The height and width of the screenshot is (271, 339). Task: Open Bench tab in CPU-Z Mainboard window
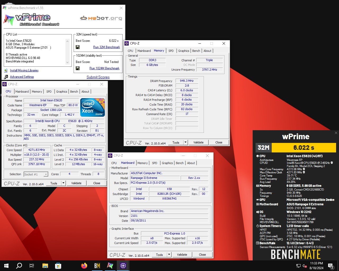coord(180,163)
